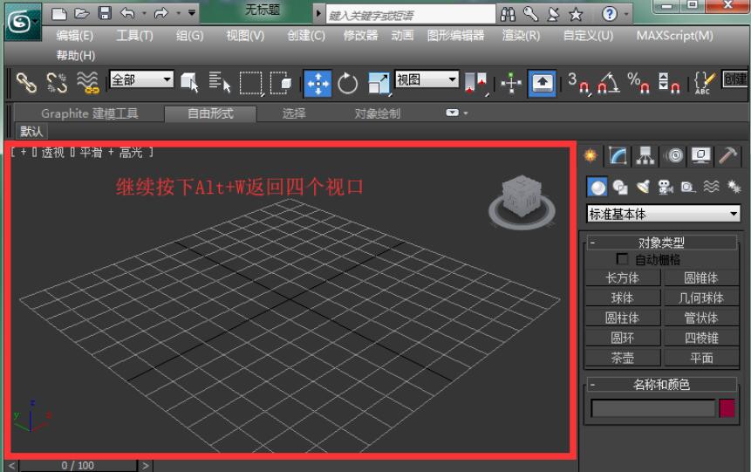Open Create panel star tab
Screen dimensions: 751x472
click(591, 156)
